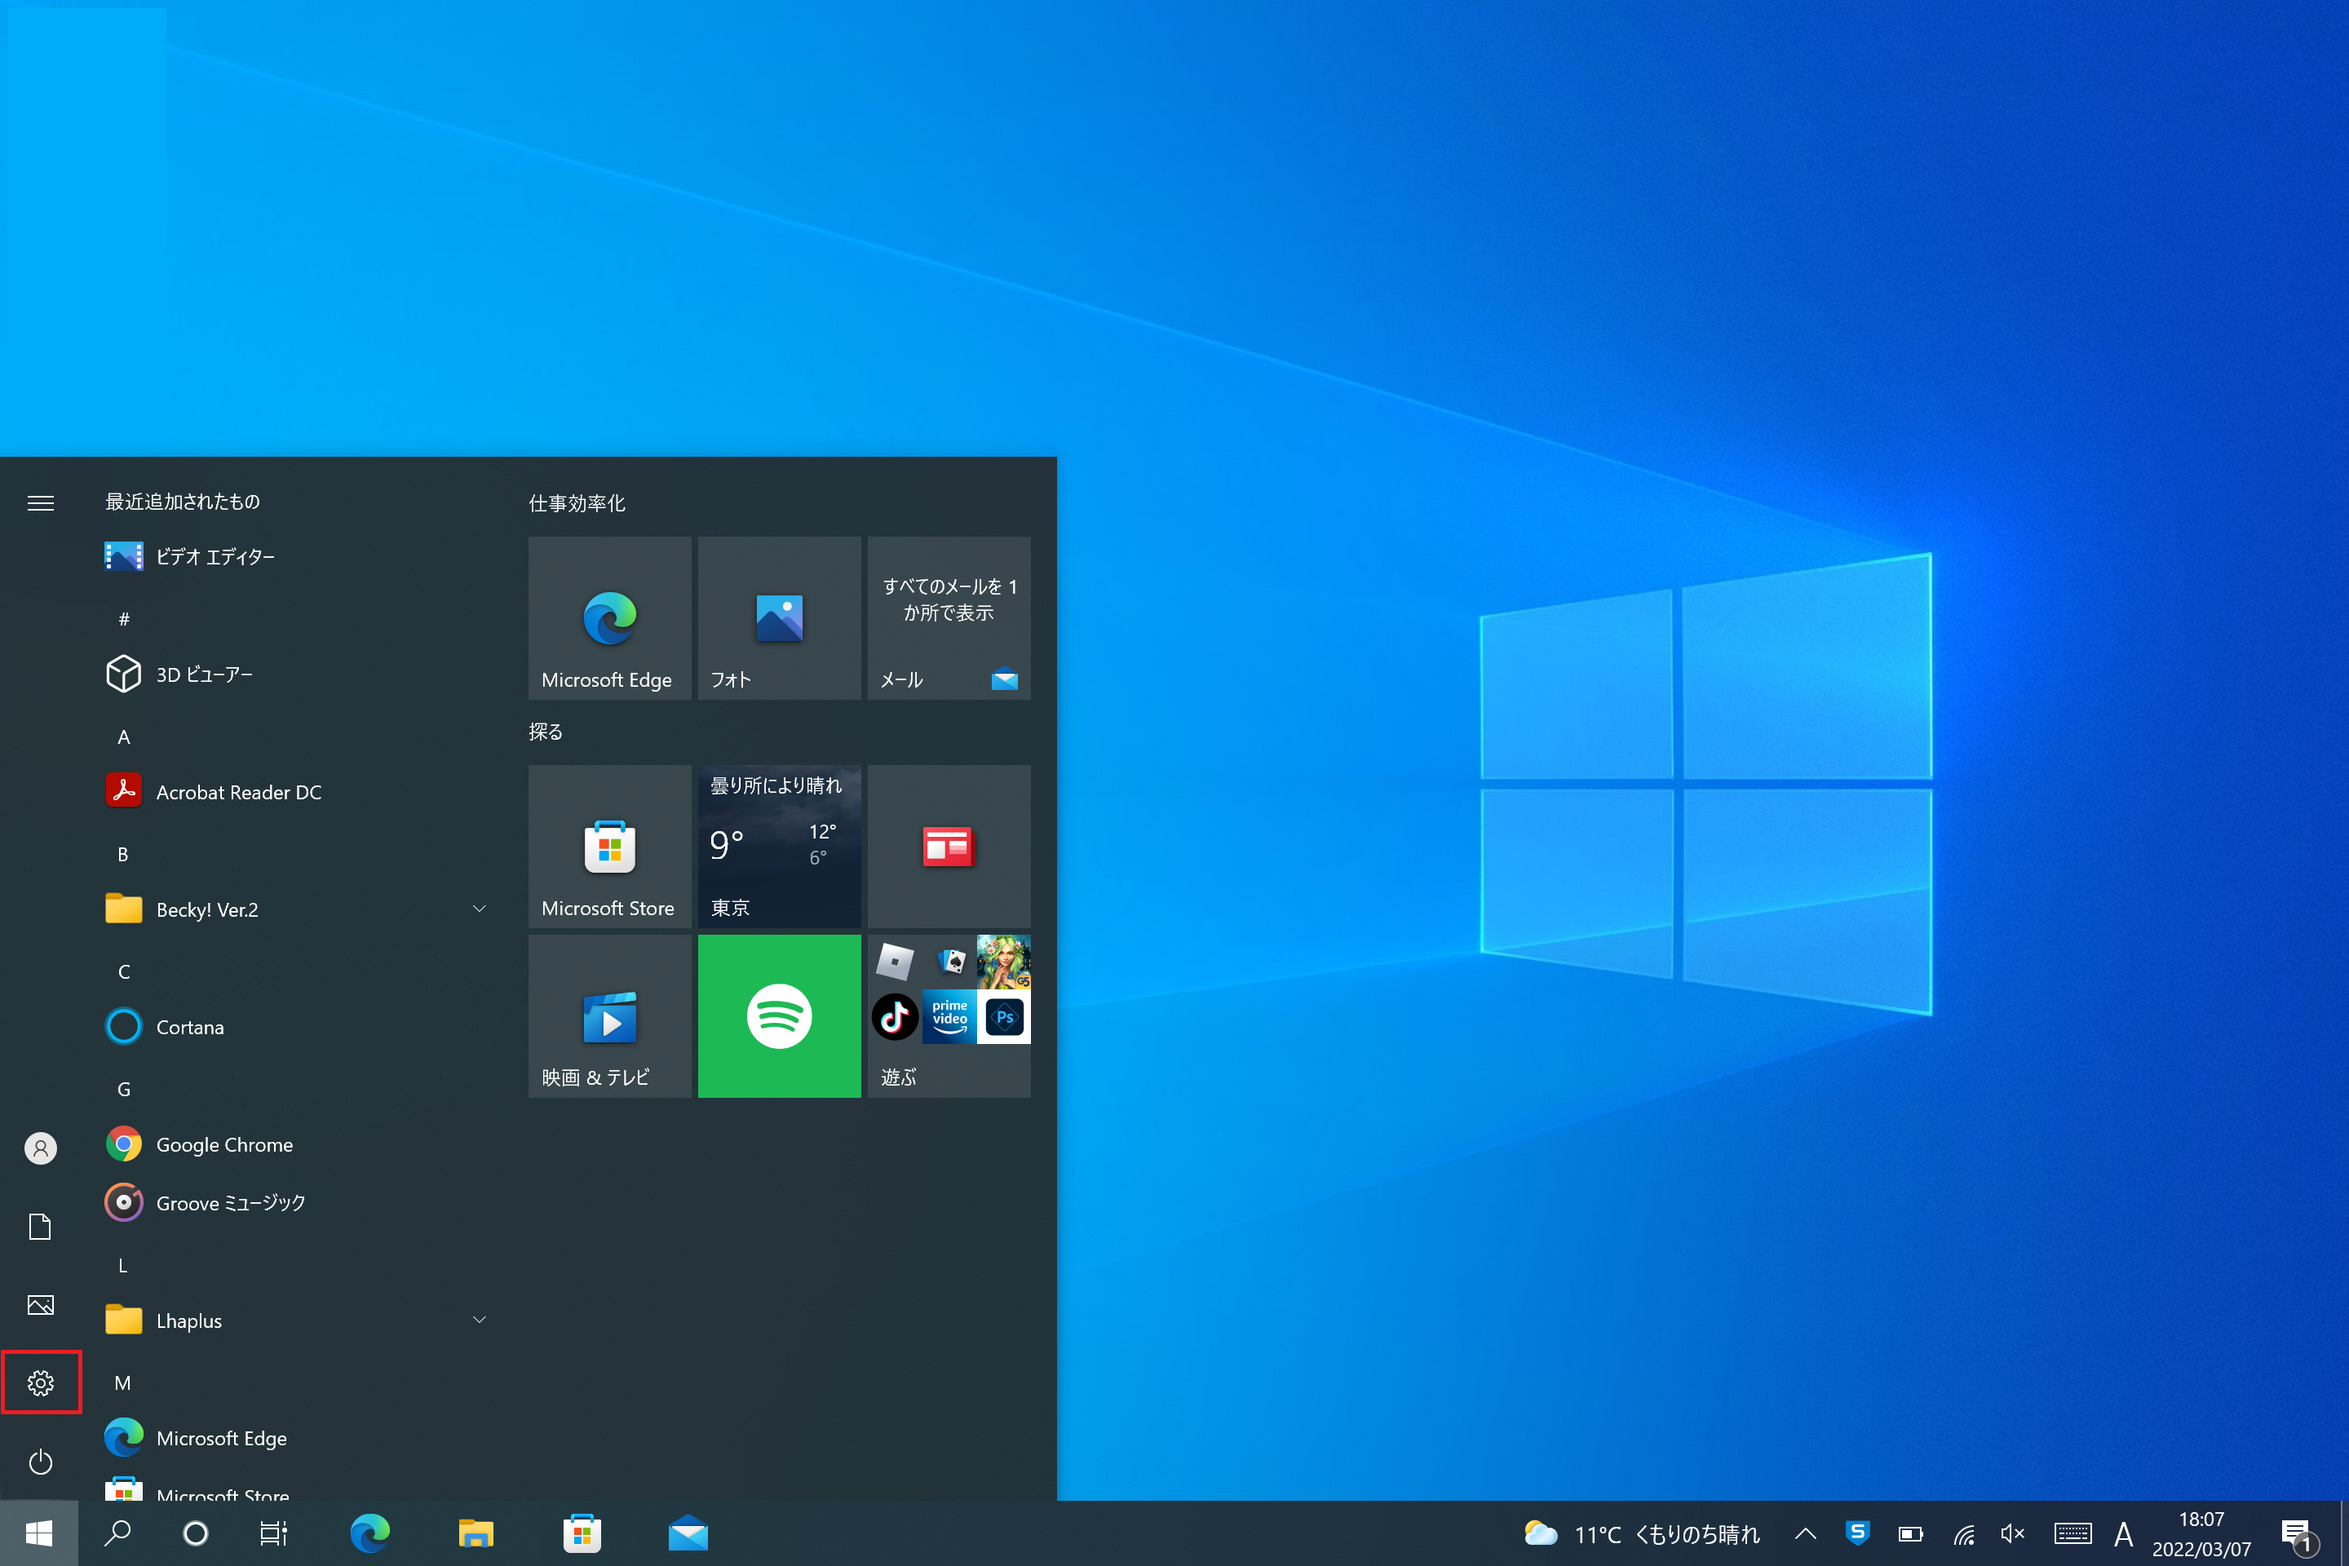Open the Documents icon in Start sidebar
The height and width of the screenshot is (1566, 2349).
[x=40, y=1227]
